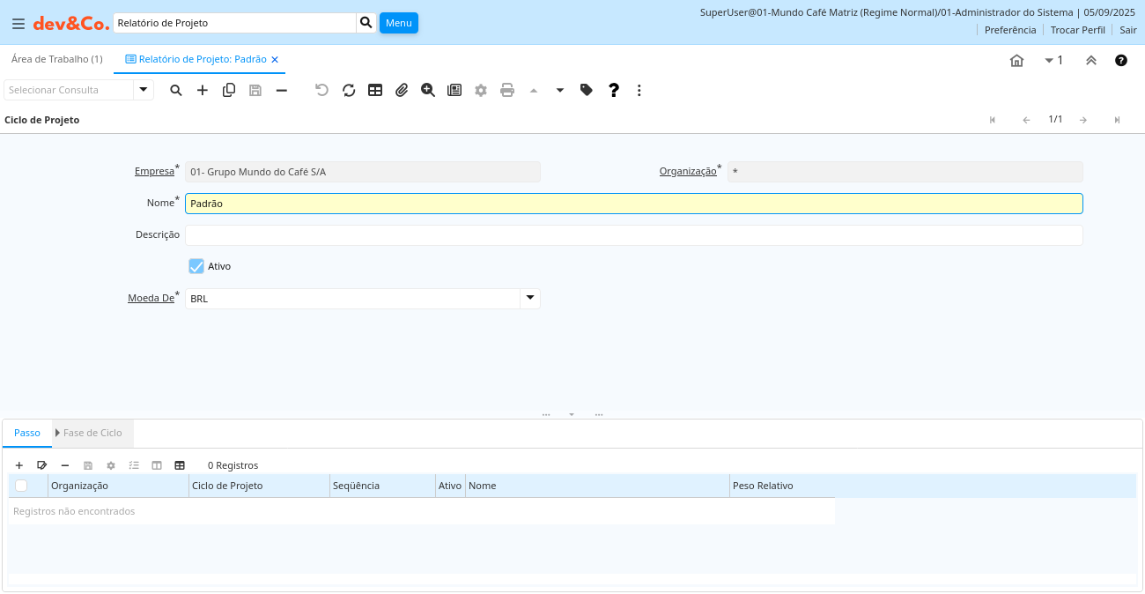Click the Copy record toolbar icon
Viewport: 1145px width, 594px height.
(229, 90)
